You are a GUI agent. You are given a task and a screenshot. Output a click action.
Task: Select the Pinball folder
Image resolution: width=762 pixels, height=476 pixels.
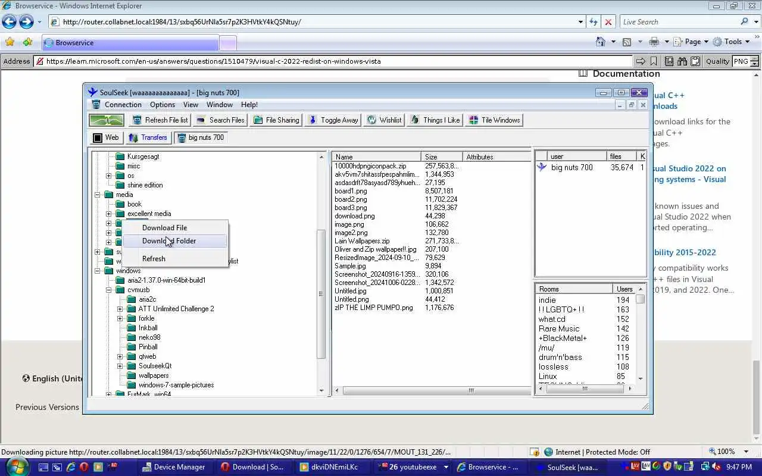[x=148, y=347]
